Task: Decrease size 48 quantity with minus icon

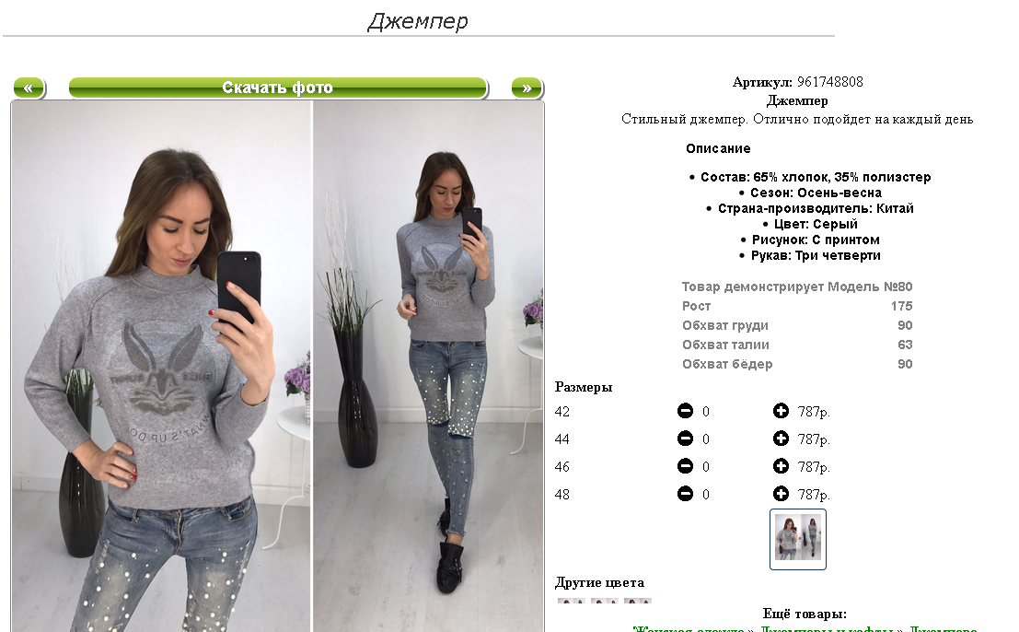Action: pos(685,494)
